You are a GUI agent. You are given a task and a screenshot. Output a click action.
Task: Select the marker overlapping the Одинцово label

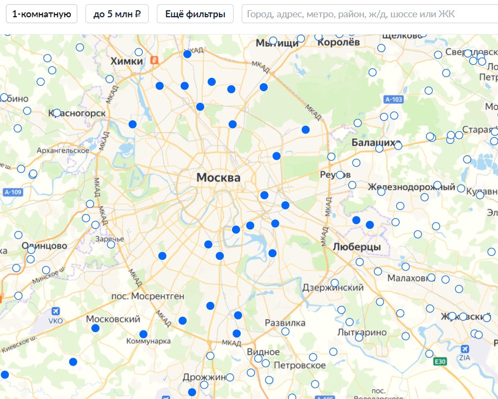tap(31, 249)
